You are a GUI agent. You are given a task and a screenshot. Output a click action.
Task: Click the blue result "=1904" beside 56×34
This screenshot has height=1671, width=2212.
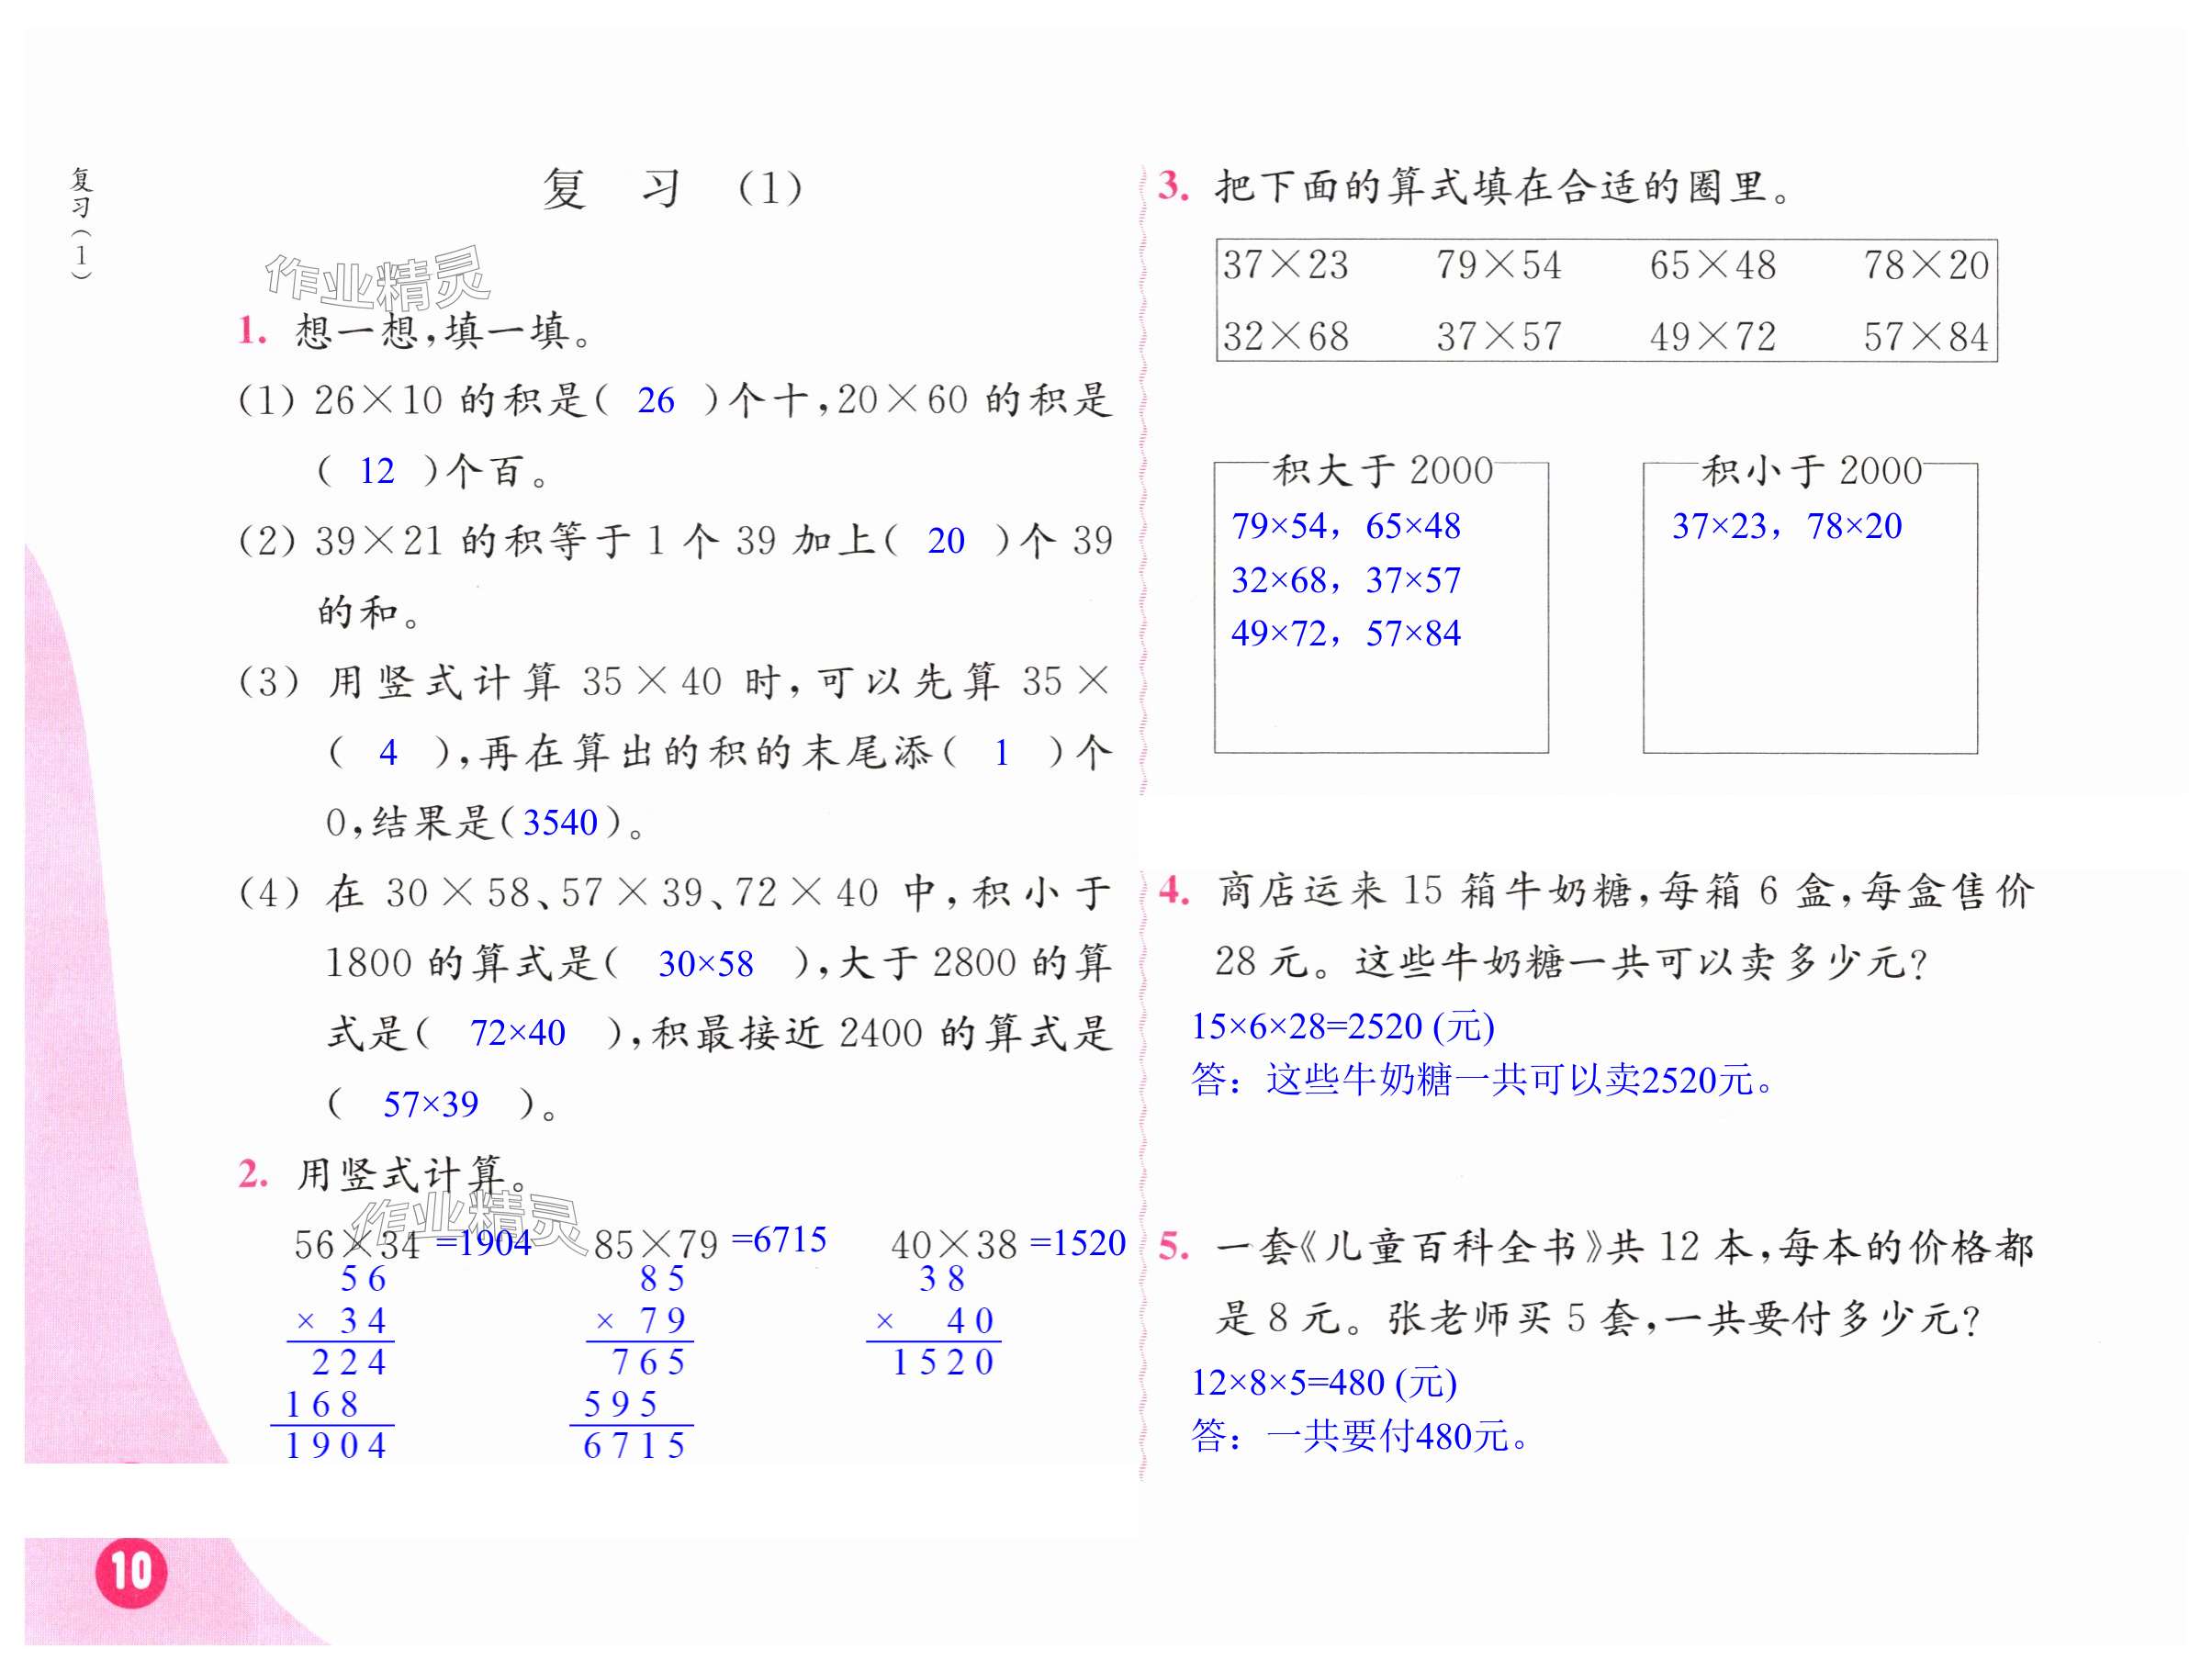(x=484, y=1243)
